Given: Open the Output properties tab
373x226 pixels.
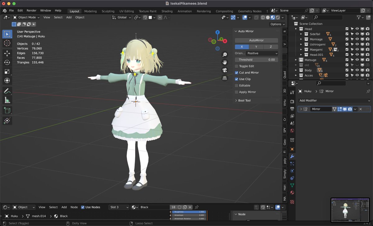Looking at the screenshot, I should click(x=292, y=109).
